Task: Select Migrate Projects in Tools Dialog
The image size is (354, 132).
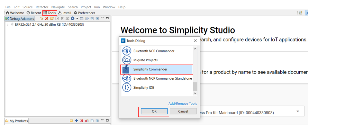Action: 157,60
